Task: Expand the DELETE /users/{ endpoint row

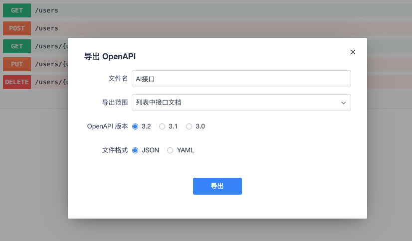Action: 35,82
